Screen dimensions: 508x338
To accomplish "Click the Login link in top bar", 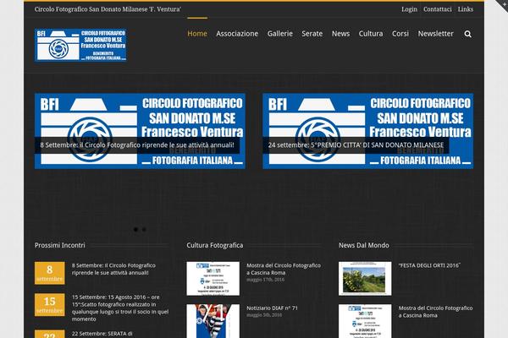I will (409, 8).
